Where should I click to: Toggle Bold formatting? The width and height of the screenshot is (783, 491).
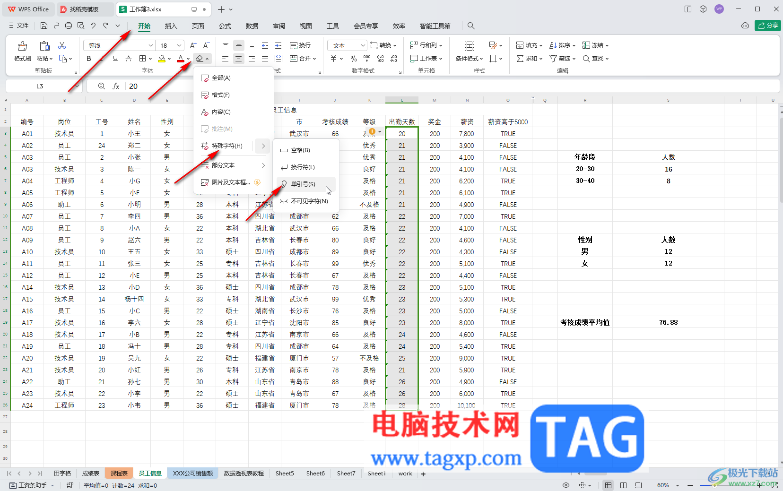click(89, 59)
